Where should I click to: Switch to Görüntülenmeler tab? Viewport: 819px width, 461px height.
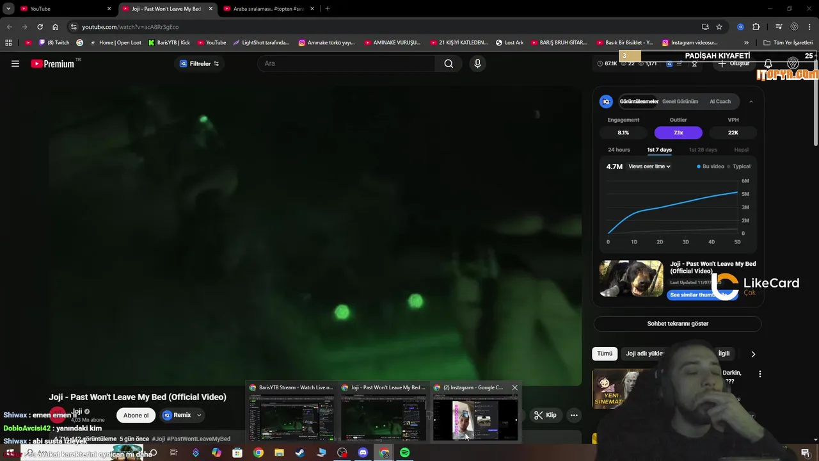pos(639,101)
